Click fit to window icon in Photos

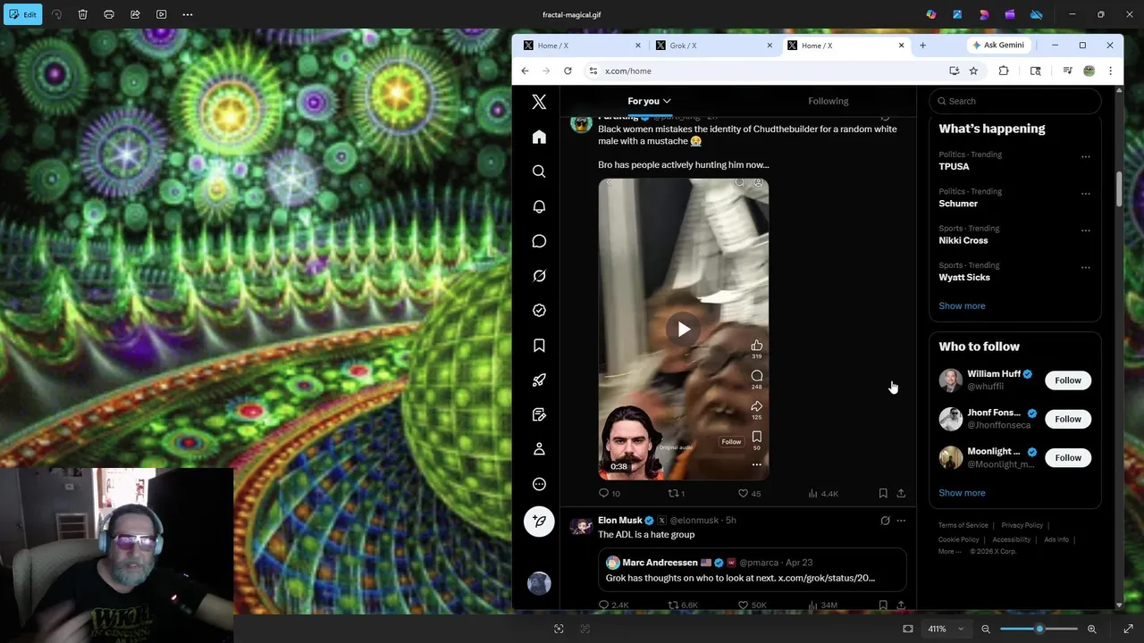pyautogui.click(x=908, y=629)
